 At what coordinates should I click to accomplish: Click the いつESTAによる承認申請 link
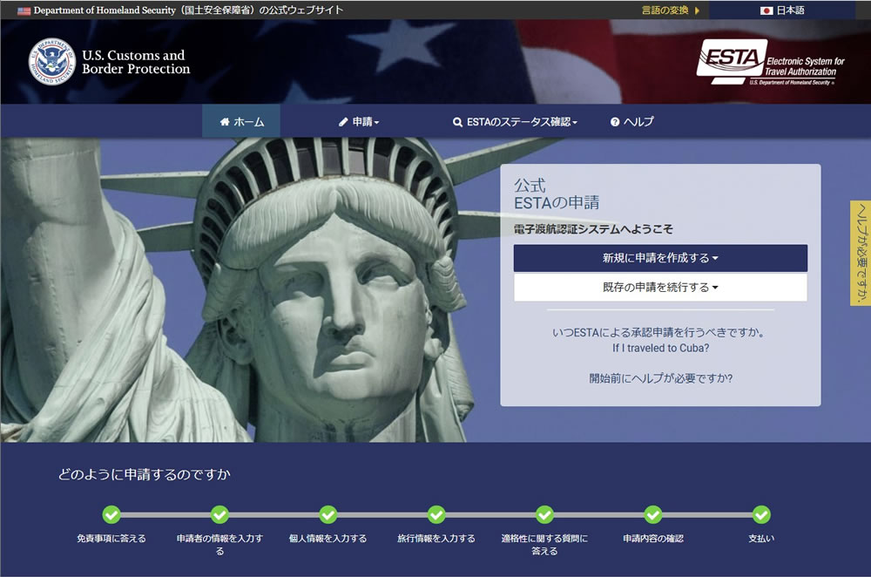click(x=660, y=333)
